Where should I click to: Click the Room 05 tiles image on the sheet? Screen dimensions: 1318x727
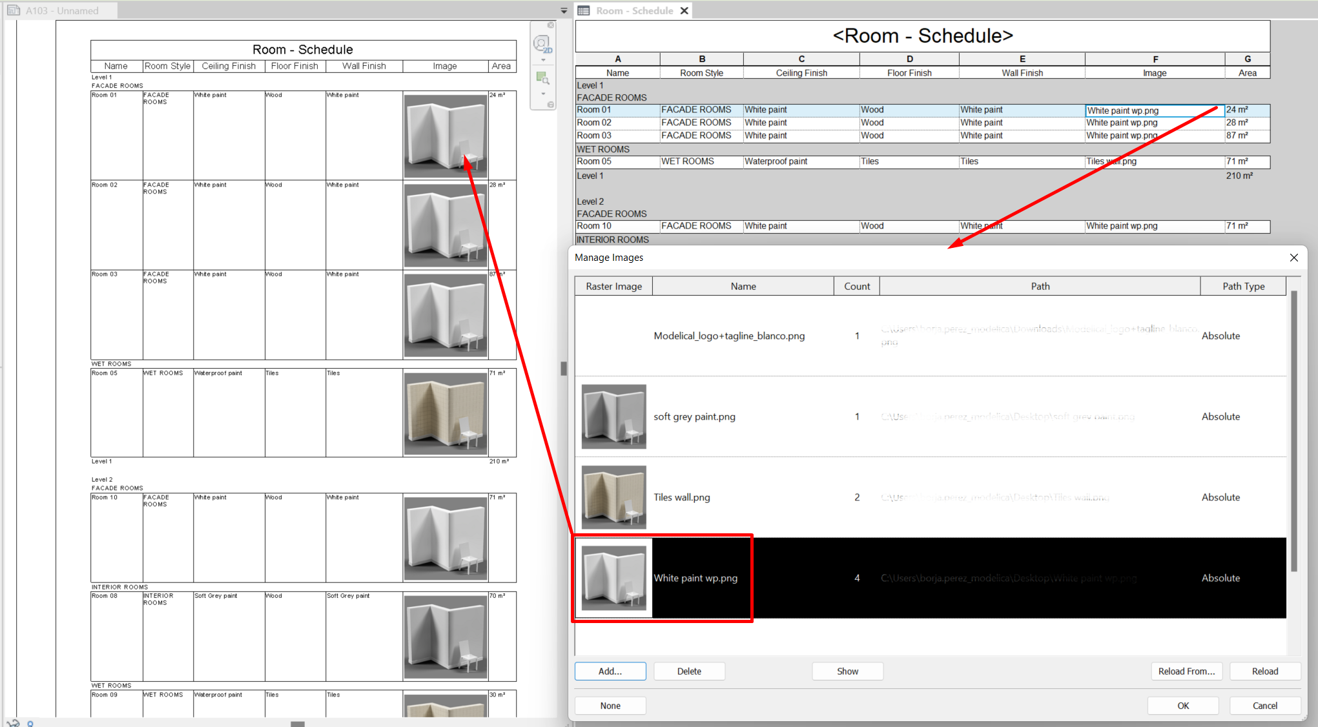(446, 414)
